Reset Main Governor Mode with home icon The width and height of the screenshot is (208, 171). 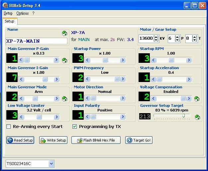[x=64, y=99]
